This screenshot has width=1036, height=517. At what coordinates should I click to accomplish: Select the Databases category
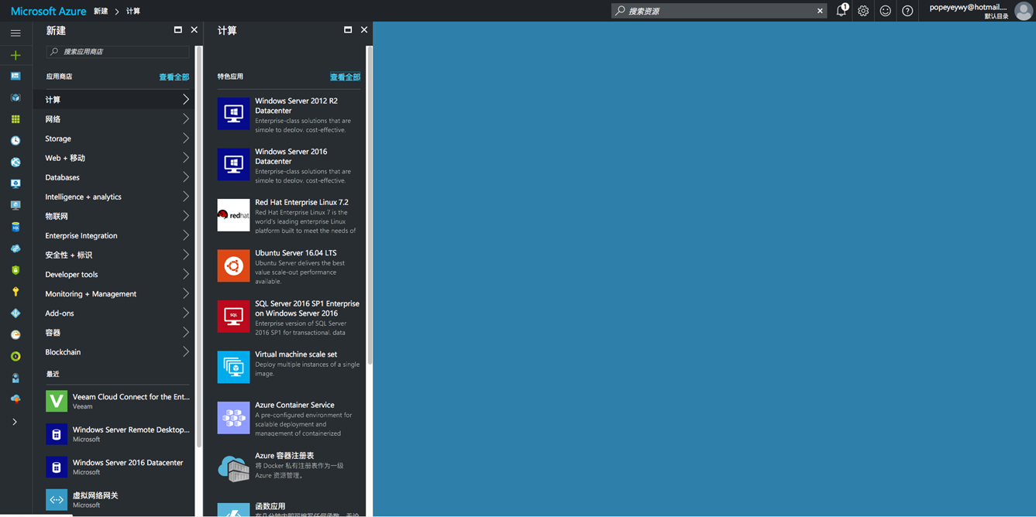click(x=117, y=177)
